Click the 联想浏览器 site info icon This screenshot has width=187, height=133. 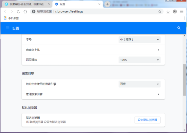34,12
